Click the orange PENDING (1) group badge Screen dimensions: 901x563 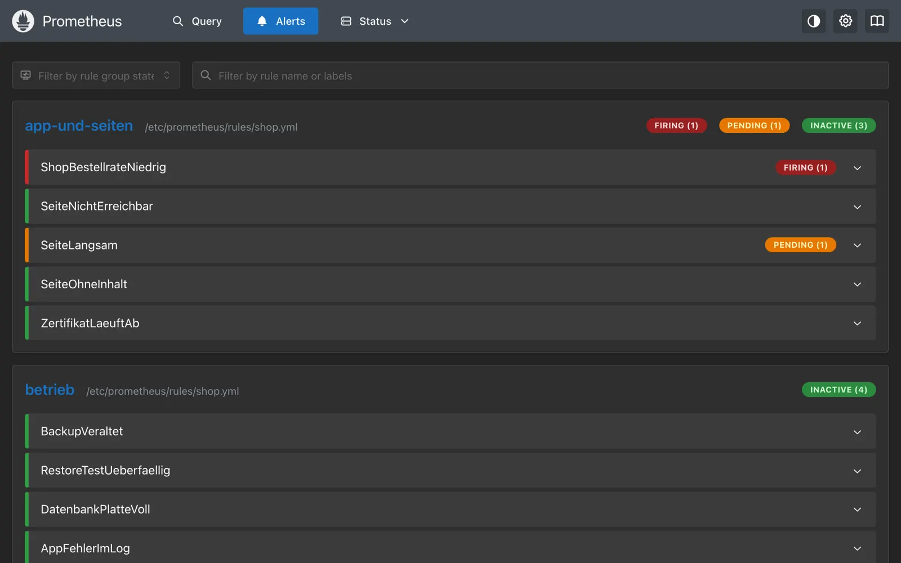[x=754, y=126]
